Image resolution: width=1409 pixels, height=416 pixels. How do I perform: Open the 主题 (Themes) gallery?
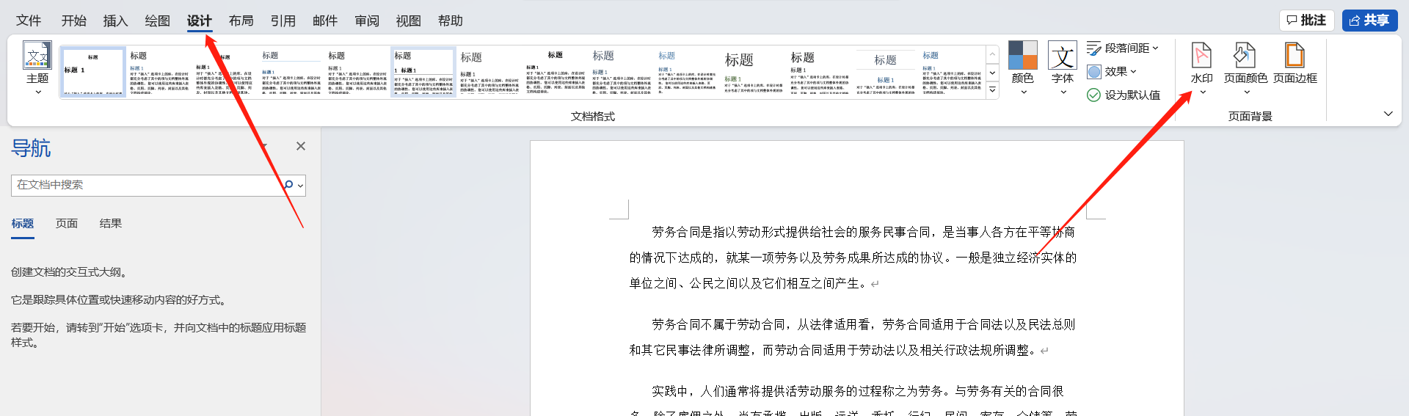click(x=37, y=67)
